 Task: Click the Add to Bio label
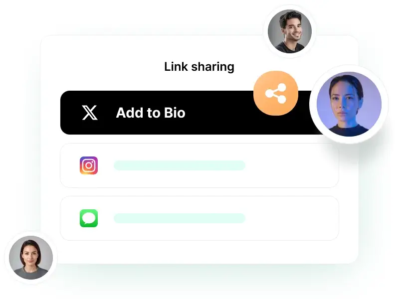click(x=151, y=113)
